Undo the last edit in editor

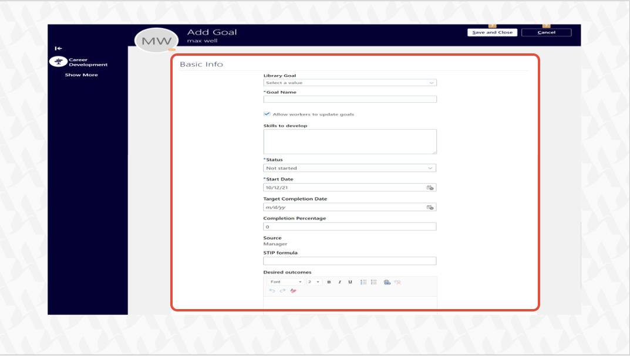point(272,290)
